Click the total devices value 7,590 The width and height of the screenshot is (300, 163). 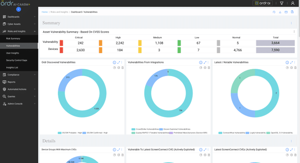coord(275,50)
